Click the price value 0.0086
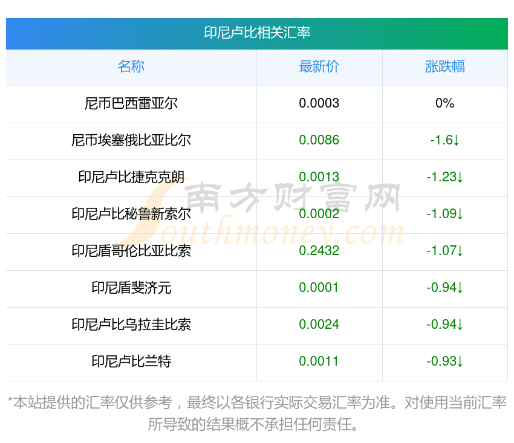 [319, 140]
